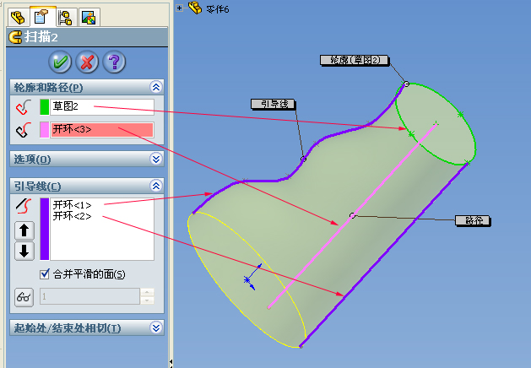This screenshot has height=368, width=531.
Task: Click the 引导线 callout label
Action: tap(274, 104)
